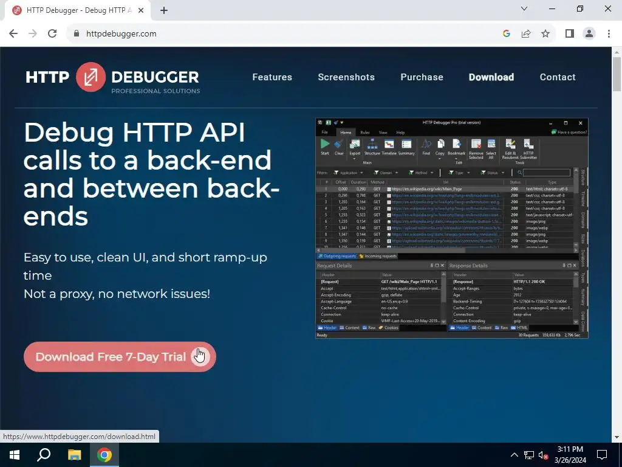
Task: Open the Screenshots page
Action: pos(346,77)
